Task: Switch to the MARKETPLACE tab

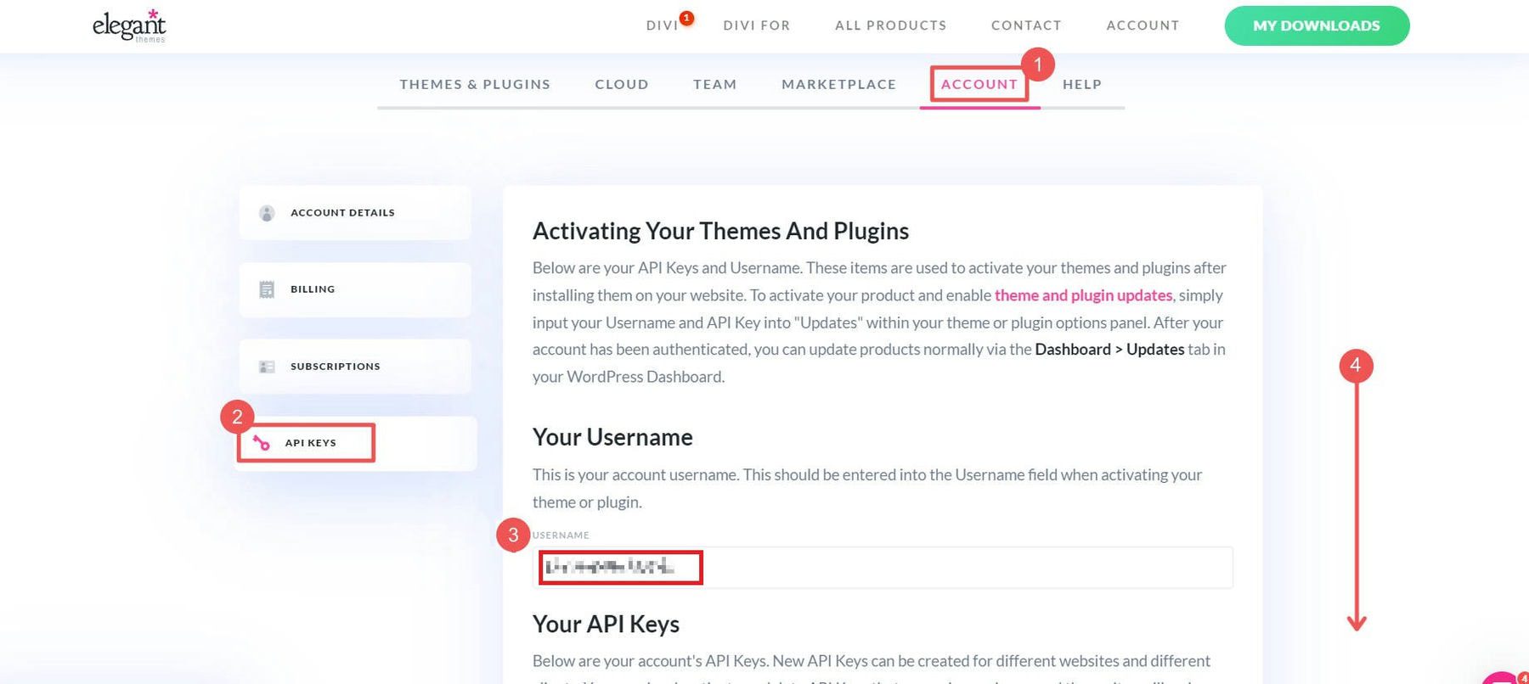Action: [x=839, y=84]
